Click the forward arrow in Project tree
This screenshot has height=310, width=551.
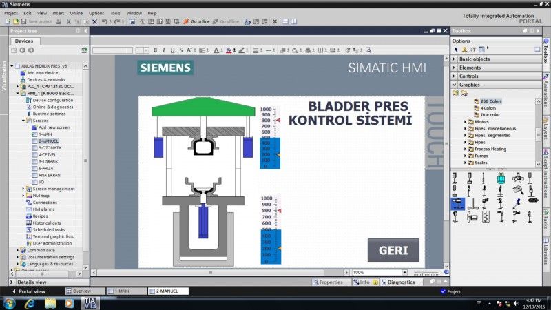coord(31,50)
